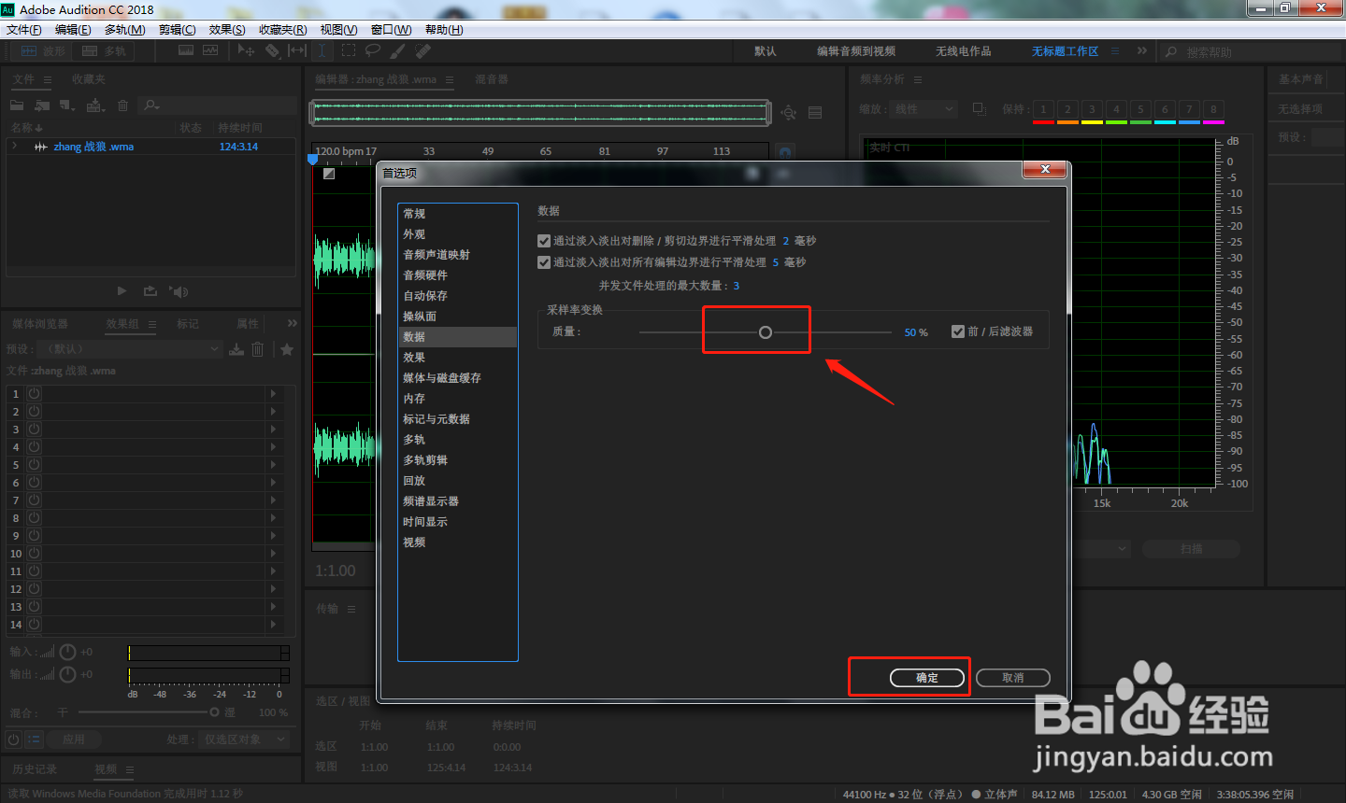This screenshot has width=1346, height=803.
Task: Click sample rate conversion quality slider handle
Action: point(766,332)
